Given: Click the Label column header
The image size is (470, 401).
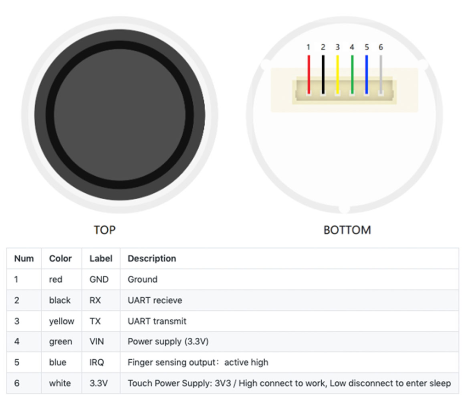Looking at the screenshot, I should [101, 258].
